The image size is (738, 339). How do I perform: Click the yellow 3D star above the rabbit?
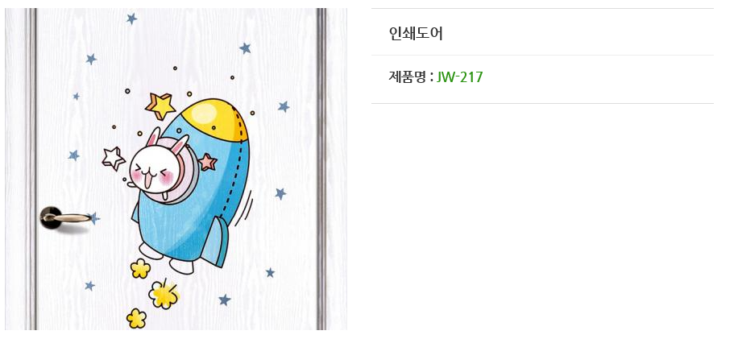click(x=160, y=105)
